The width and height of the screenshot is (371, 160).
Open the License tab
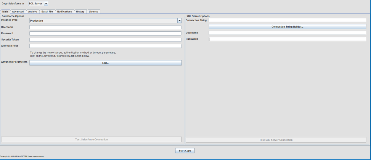(94, 12)
